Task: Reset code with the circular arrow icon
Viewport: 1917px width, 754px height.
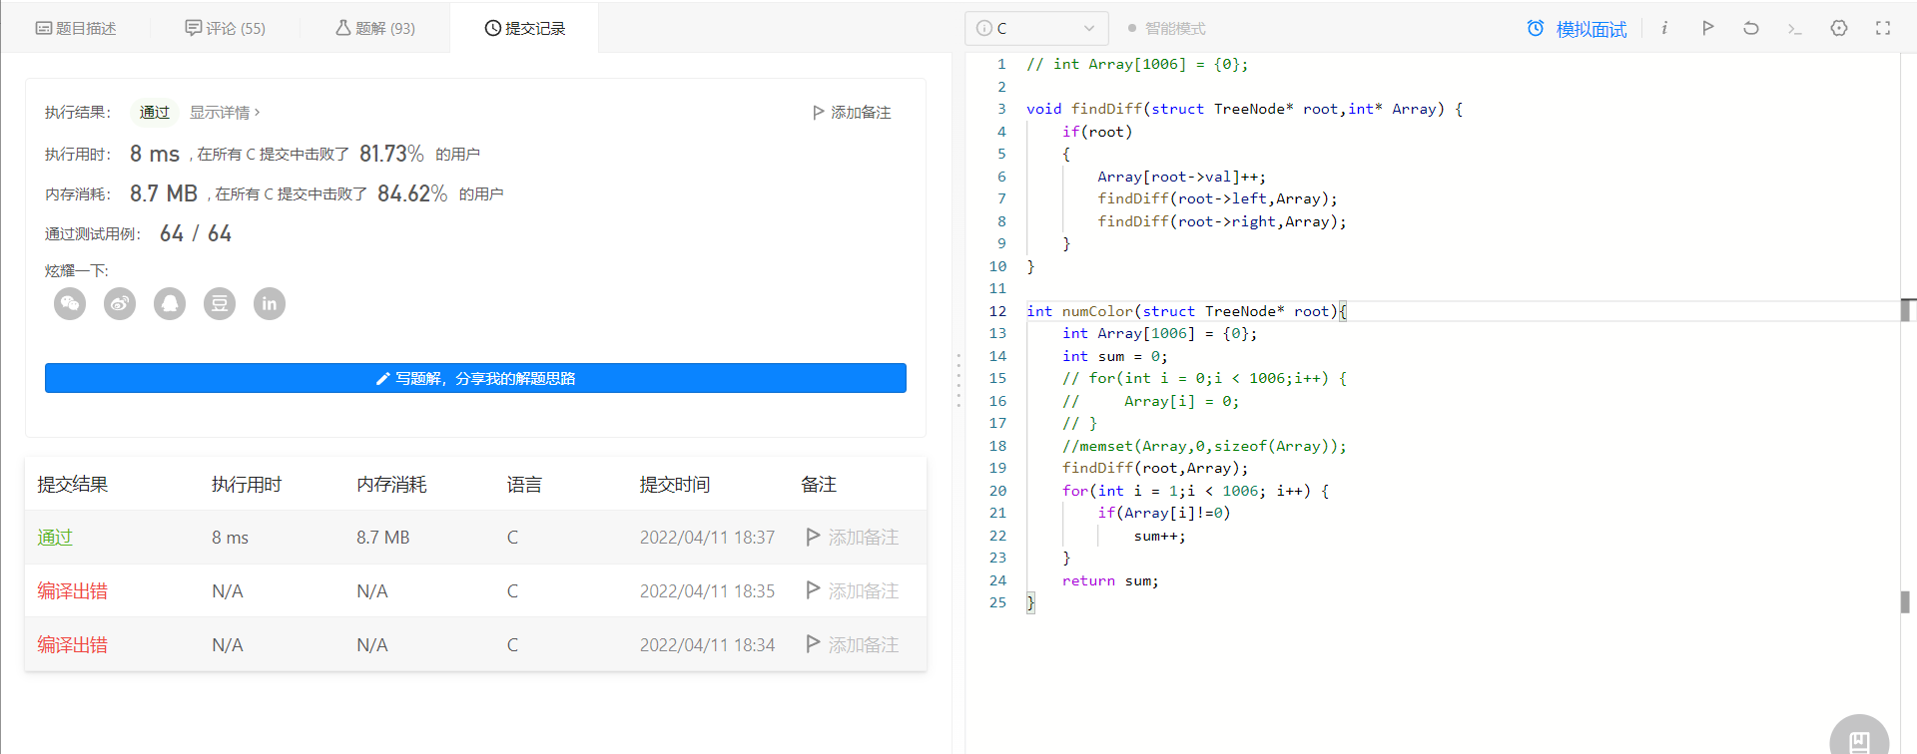Action: coord(1751,28)
